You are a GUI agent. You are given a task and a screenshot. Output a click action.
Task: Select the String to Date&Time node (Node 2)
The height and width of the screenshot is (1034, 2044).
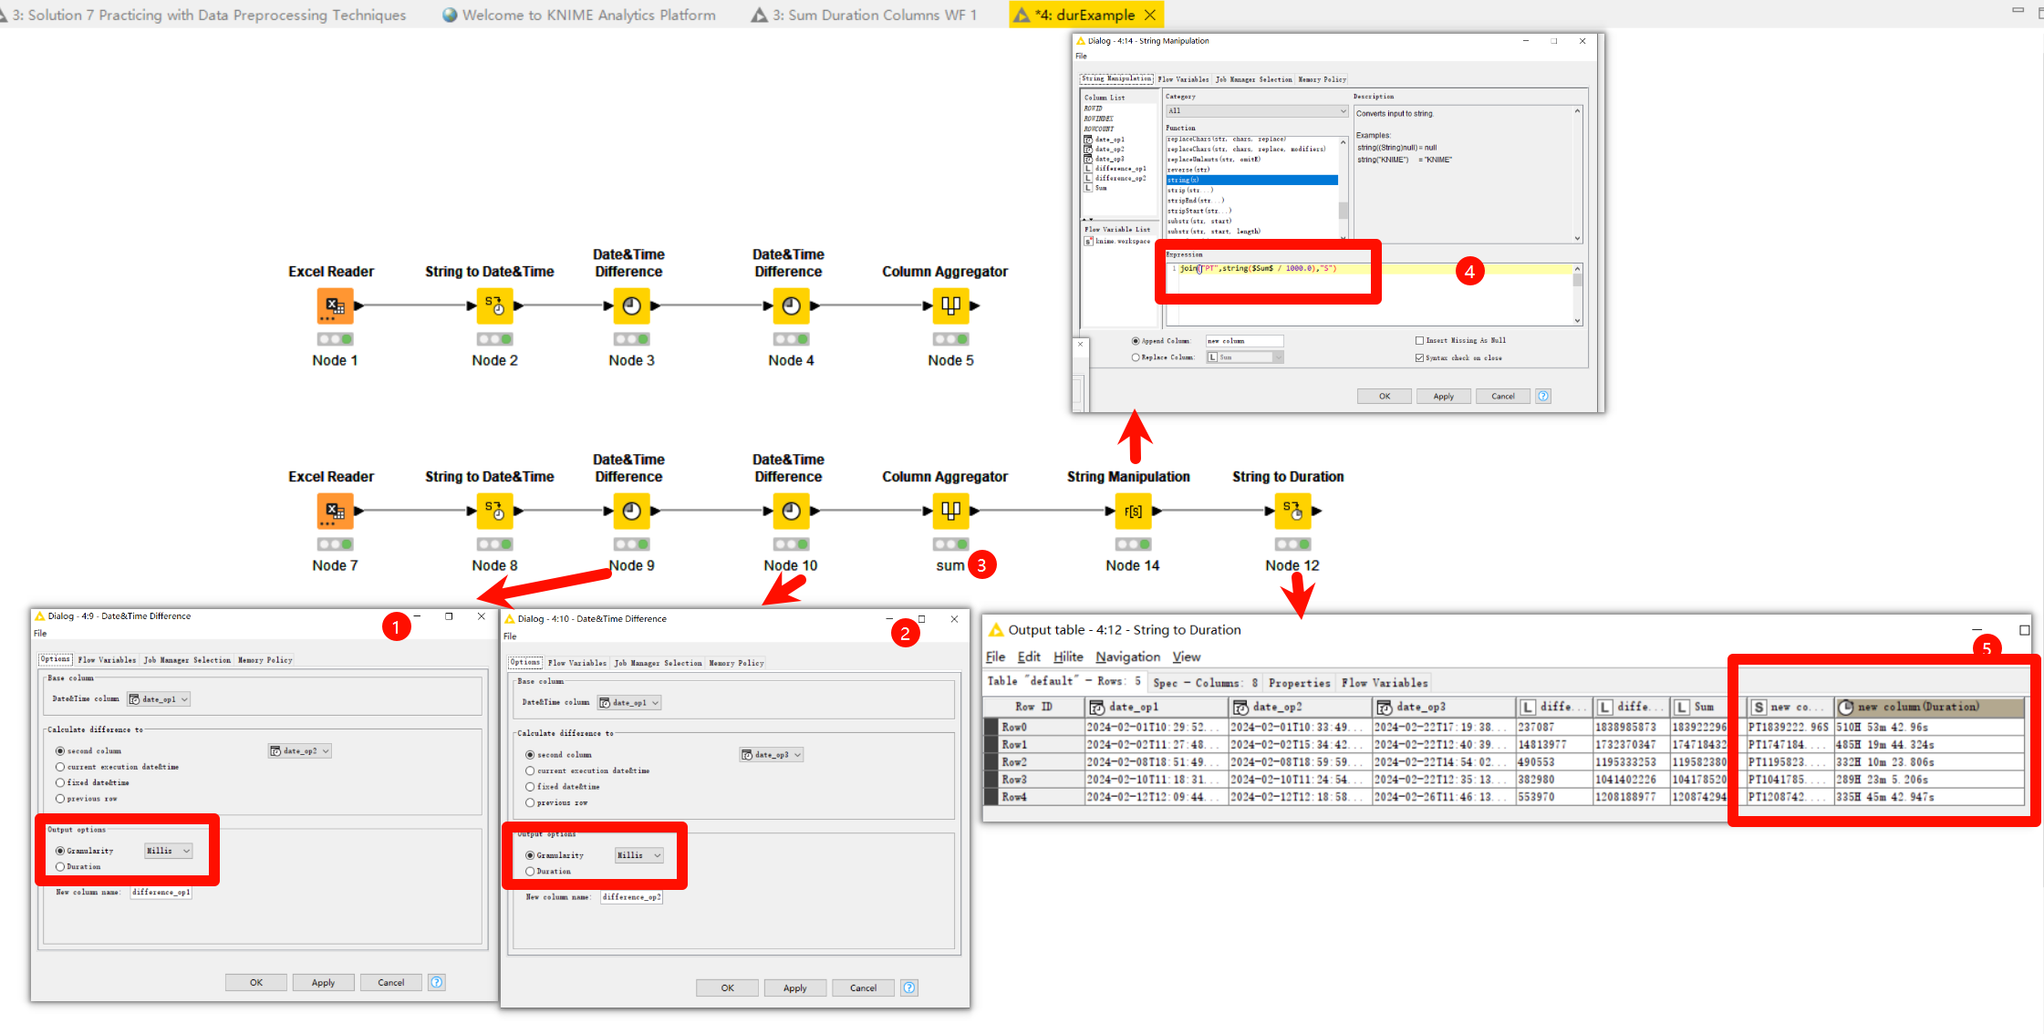[x=494, y=305]
